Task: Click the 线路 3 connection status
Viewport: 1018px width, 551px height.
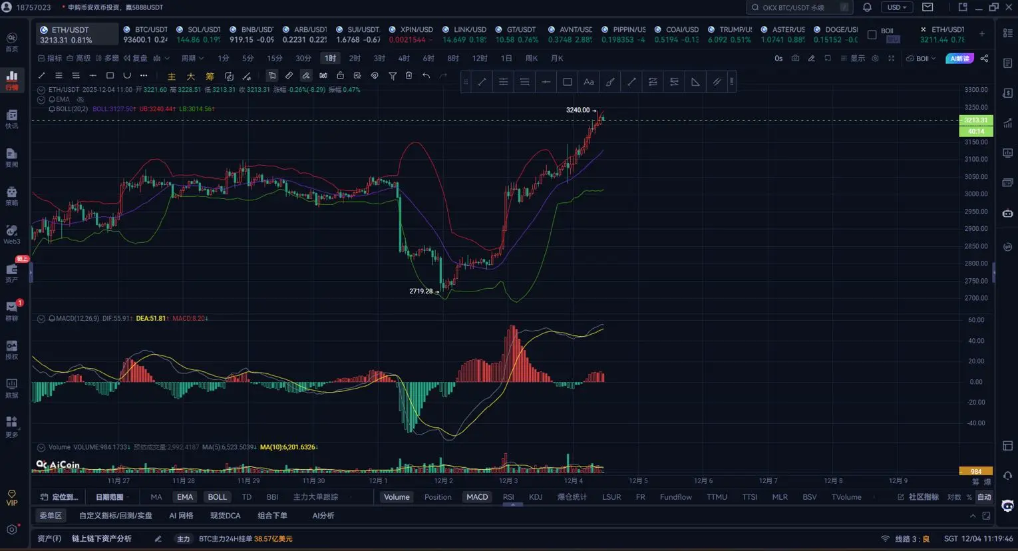Action: (x=905, y=539)
